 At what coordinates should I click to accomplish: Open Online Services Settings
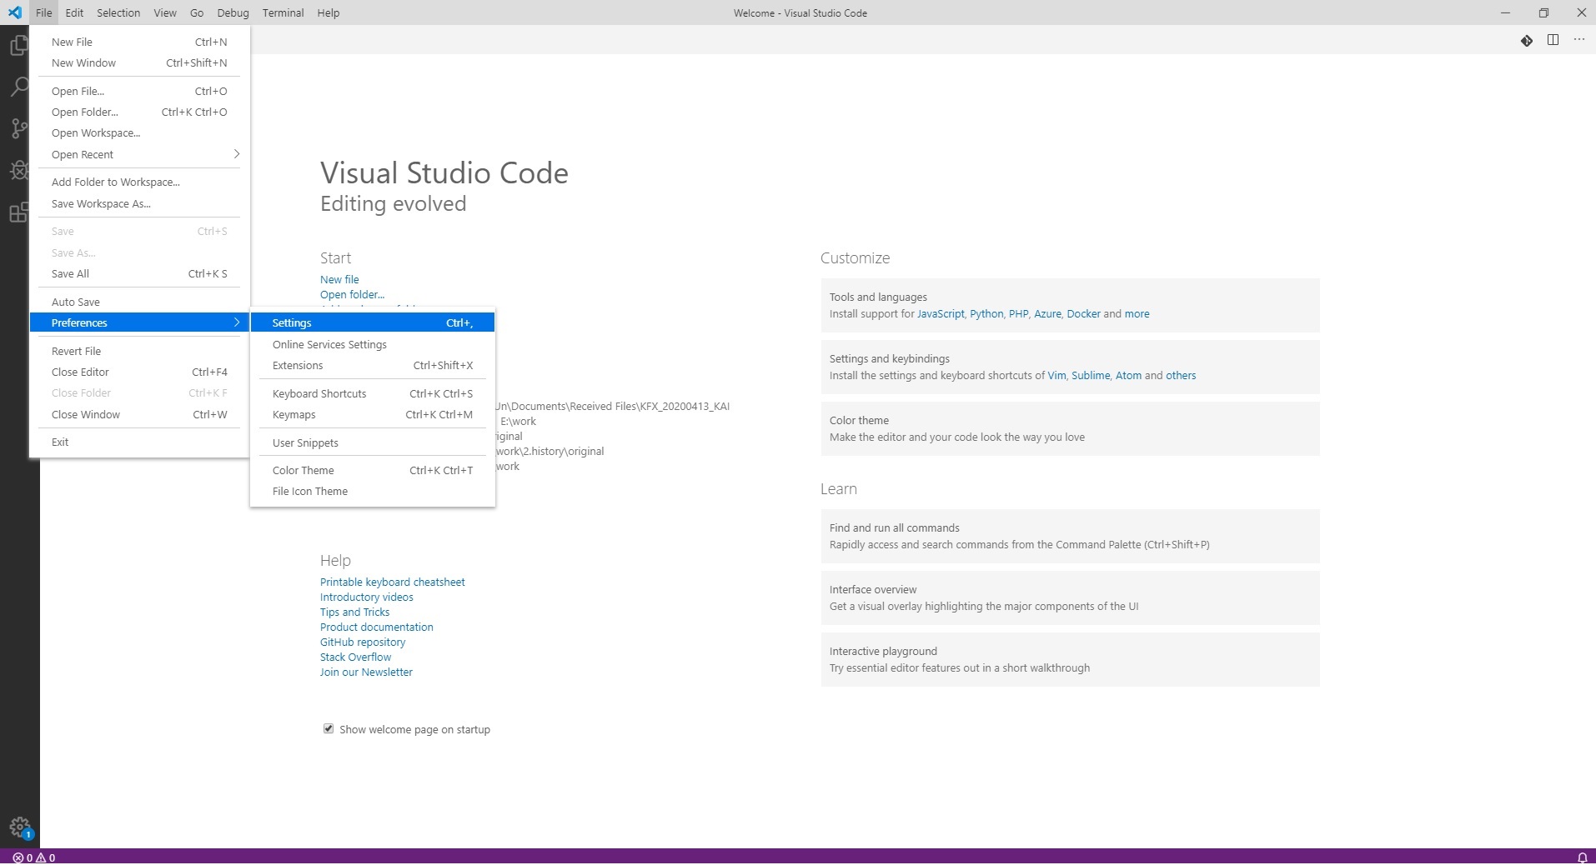tap(373, 344)
